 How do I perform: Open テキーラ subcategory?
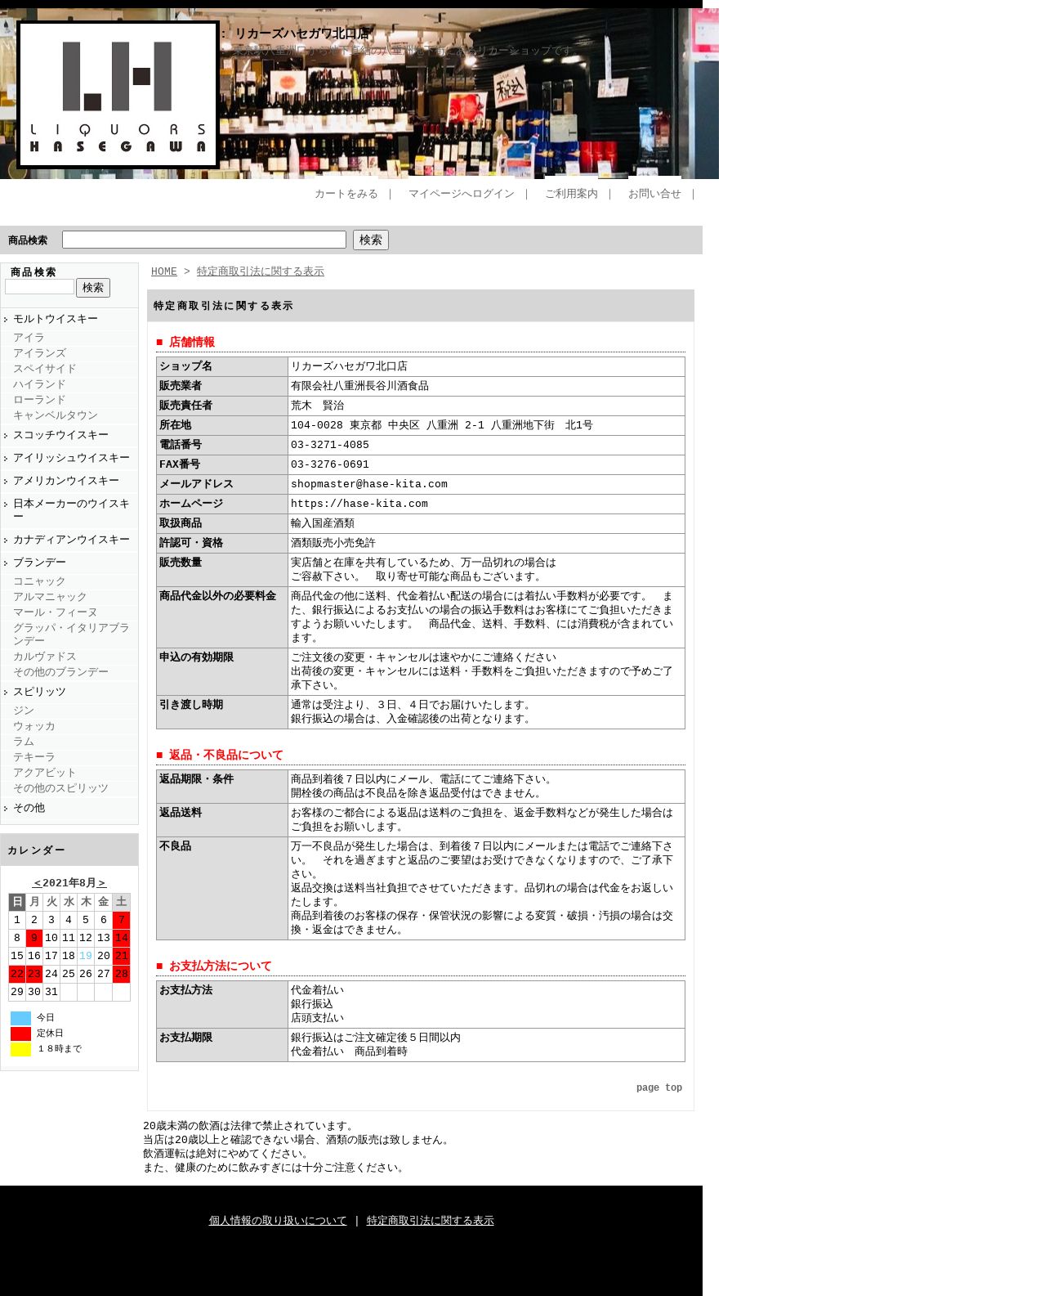(34, 757)
